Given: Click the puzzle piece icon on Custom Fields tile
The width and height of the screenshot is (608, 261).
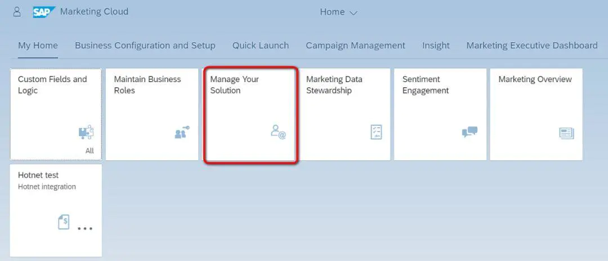Looking at the screenshot, I should (86, 132).
